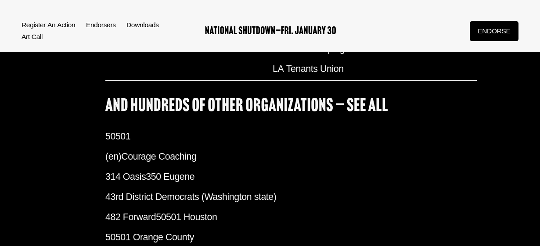Click the LA Tenants Union entry
Image resolution: width=540 pixels, height=246 pixels.
pos(308,69)
